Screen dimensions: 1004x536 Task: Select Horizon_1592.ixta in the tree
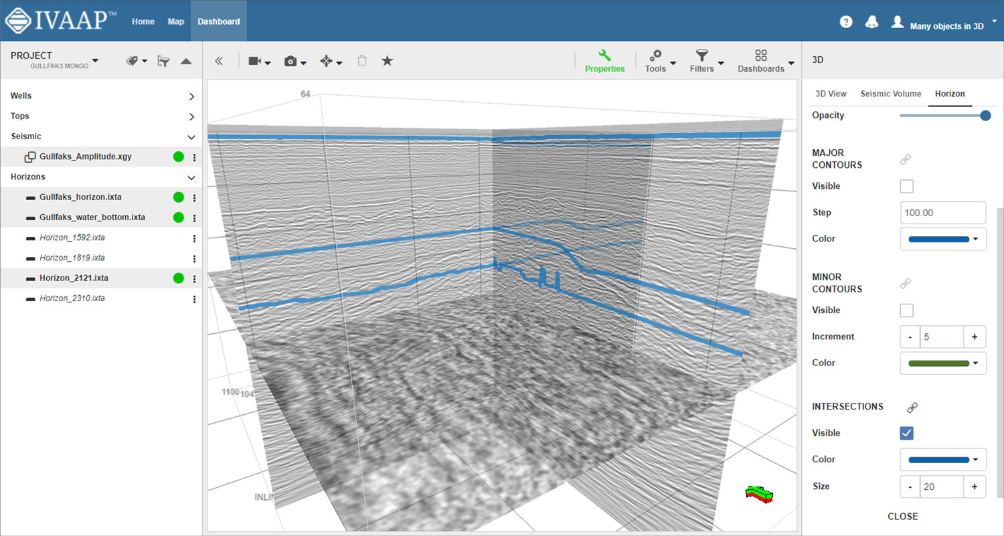pos(72,238)
